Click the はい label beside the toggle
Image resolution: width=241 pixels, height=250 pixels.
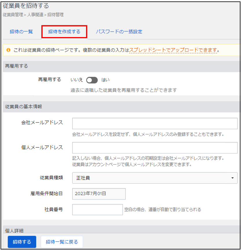(x=105, y=80)
